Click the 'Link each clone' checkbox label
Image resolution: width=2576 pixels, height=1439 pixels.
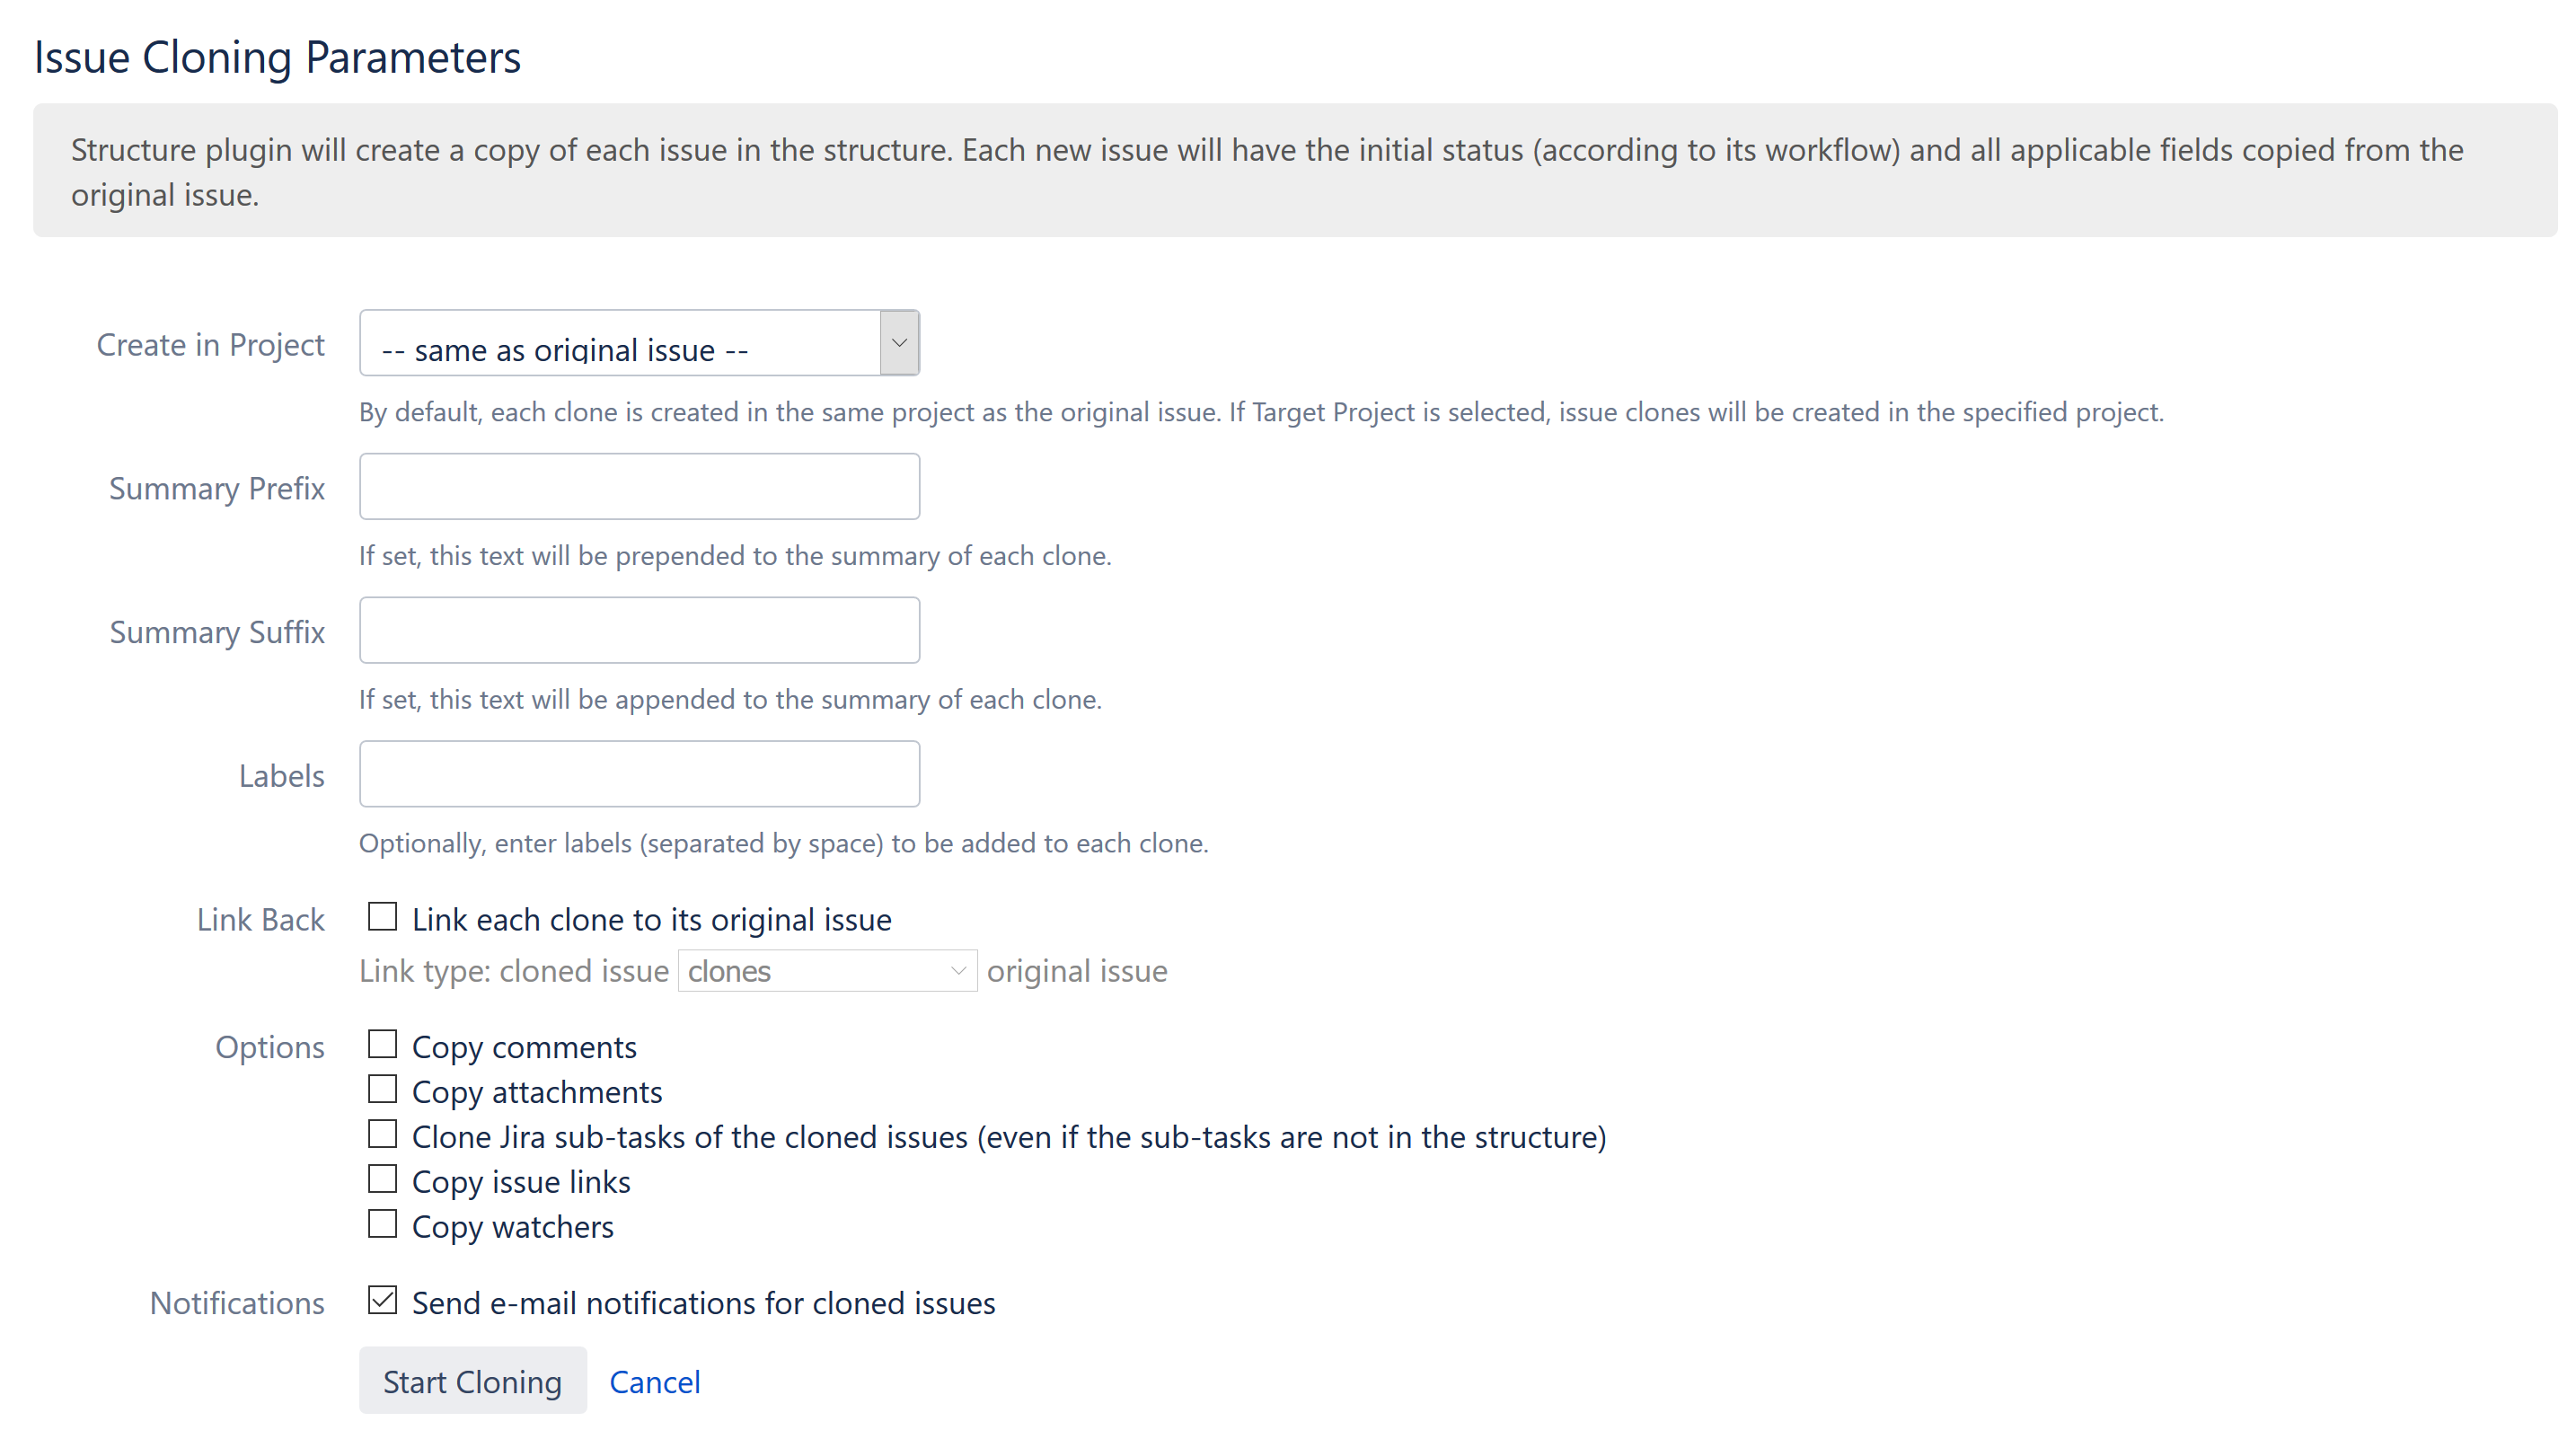point(651,918)
